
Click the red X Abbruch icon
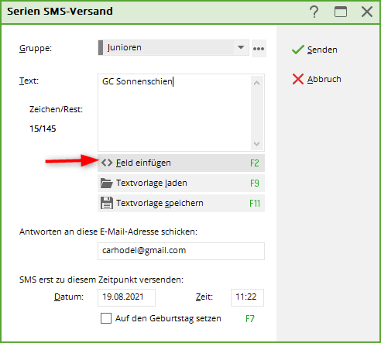point(298,79)
